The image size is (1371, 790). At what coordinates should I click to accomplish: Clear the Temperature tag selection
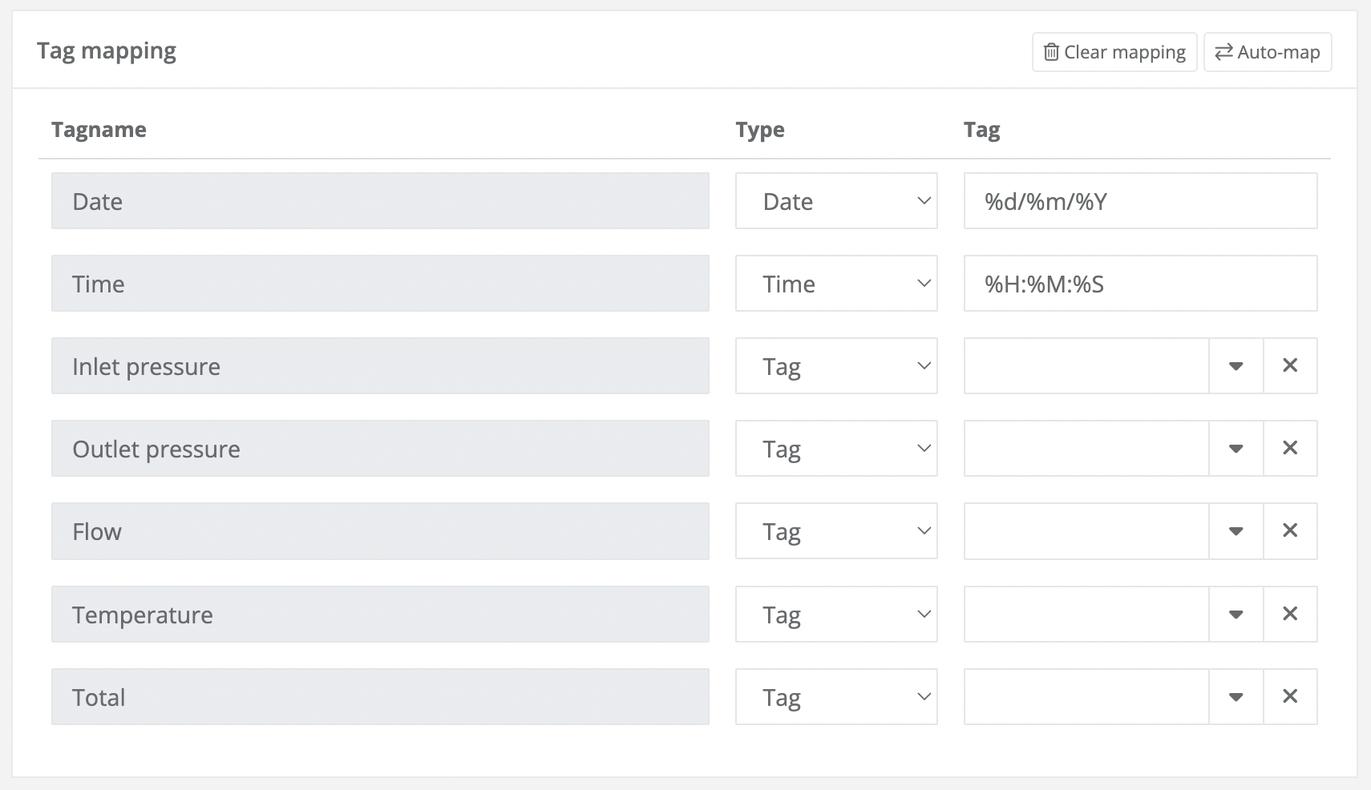pyautogui.click(x=1290, y=614)
